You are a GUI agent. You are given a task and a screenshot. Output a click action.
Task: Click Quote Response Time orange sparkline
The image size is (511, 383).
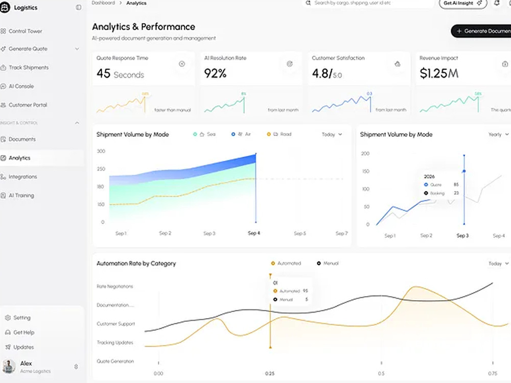[121, 104]
